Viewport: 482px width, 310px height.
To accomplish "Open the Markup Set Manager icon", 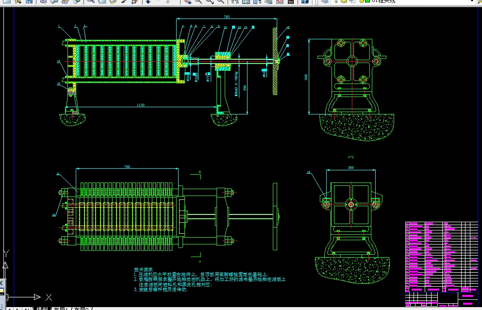I will tap(280, 1).
